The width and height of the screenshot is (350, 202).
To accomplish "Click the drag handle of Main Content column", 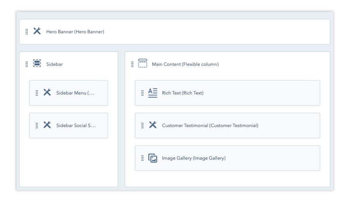I will [x=132, y=64].
